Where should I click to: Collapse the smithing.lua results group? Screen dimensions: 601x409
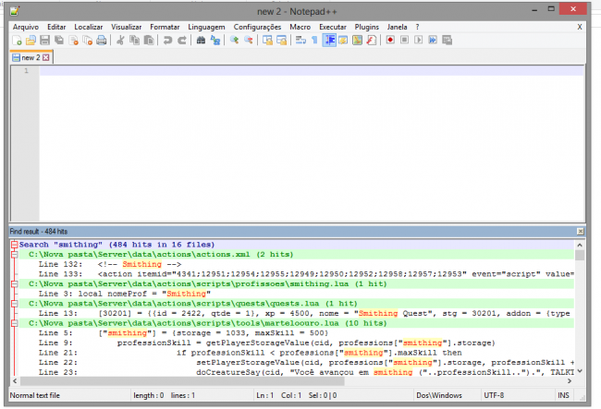click(15, 283)
